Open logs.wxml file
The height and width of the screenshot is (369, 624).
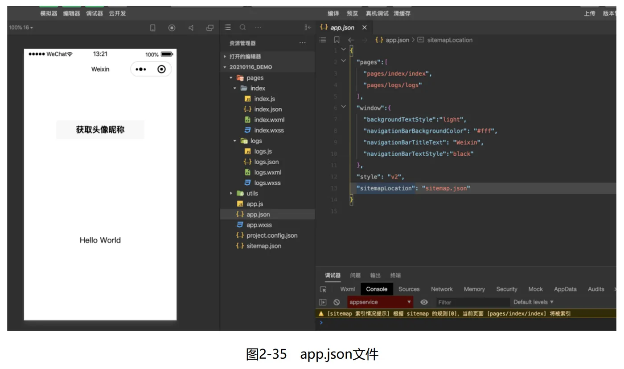pyautogui.click(x=267, y=172)
